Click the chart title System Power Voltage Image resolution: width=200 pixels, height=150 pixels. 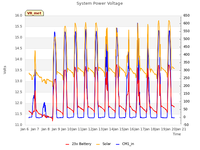click(100, 3)
